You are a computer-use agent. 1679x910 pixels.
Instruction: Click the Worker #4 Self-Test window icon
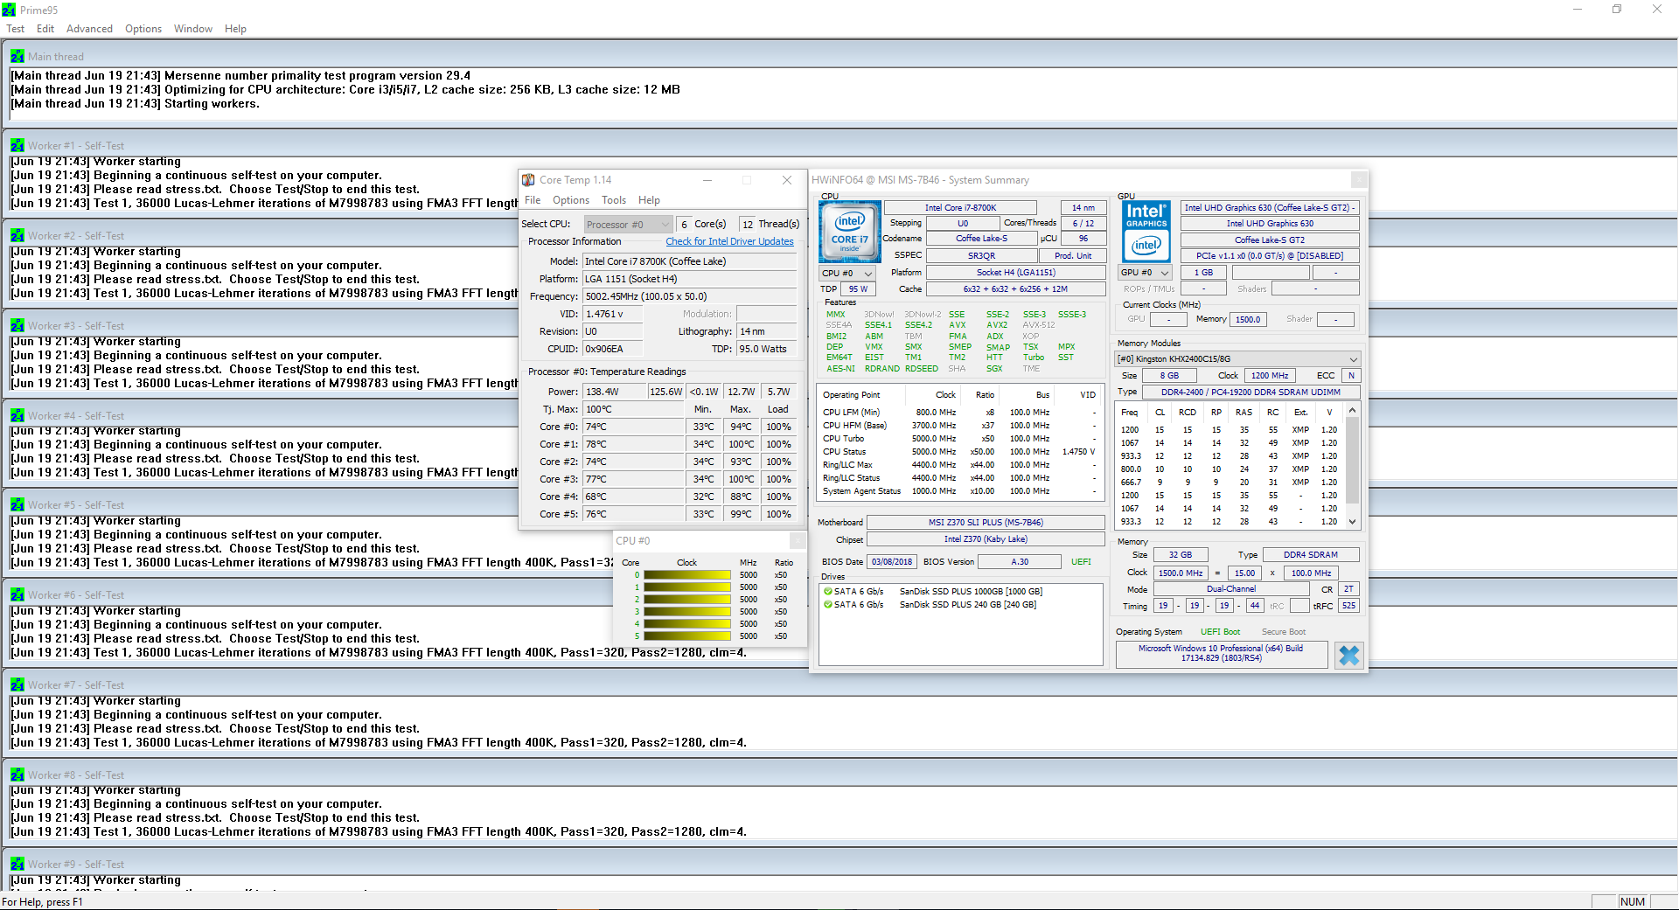click(x=17, y=415)
